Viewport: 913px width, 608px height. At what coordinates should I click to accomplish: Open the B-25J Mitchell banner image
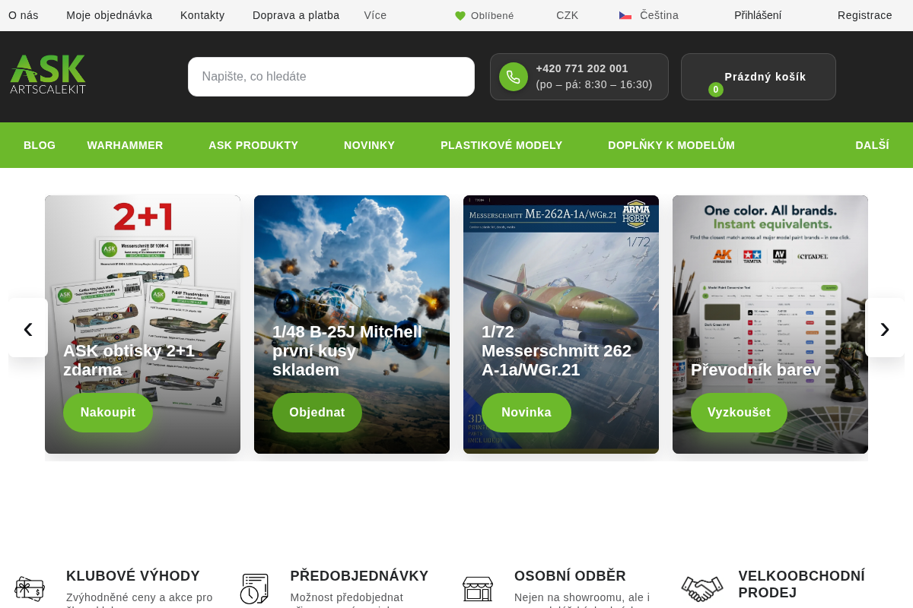click(x=352, y=325)
